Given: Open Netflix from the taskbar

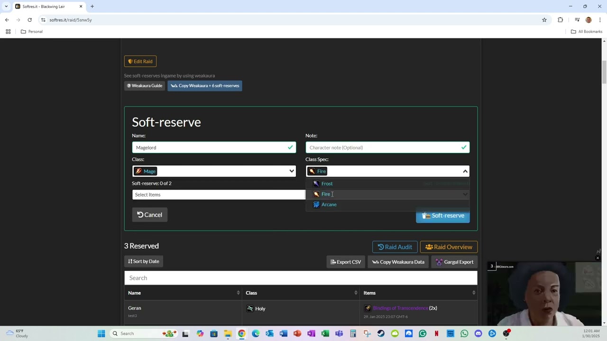Looking at the screenshot, I should point(436,333).
